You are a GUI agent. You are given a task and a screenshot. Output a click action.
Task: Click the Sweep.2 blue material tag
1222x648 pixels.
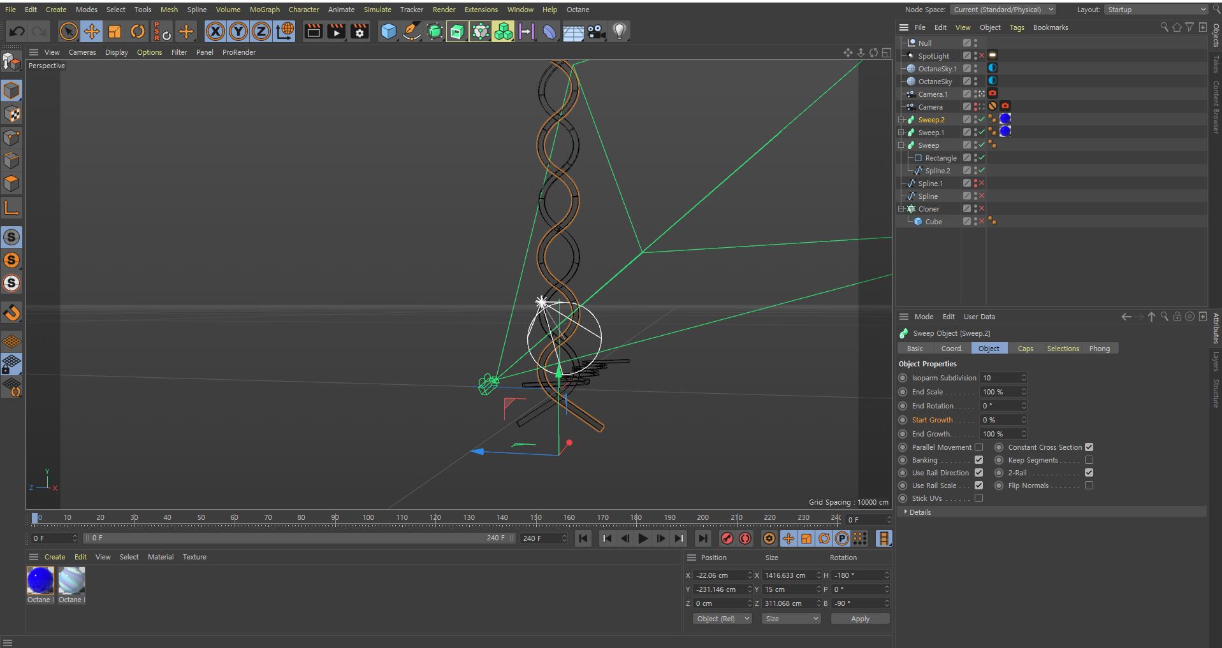(x=1005, y=119)
